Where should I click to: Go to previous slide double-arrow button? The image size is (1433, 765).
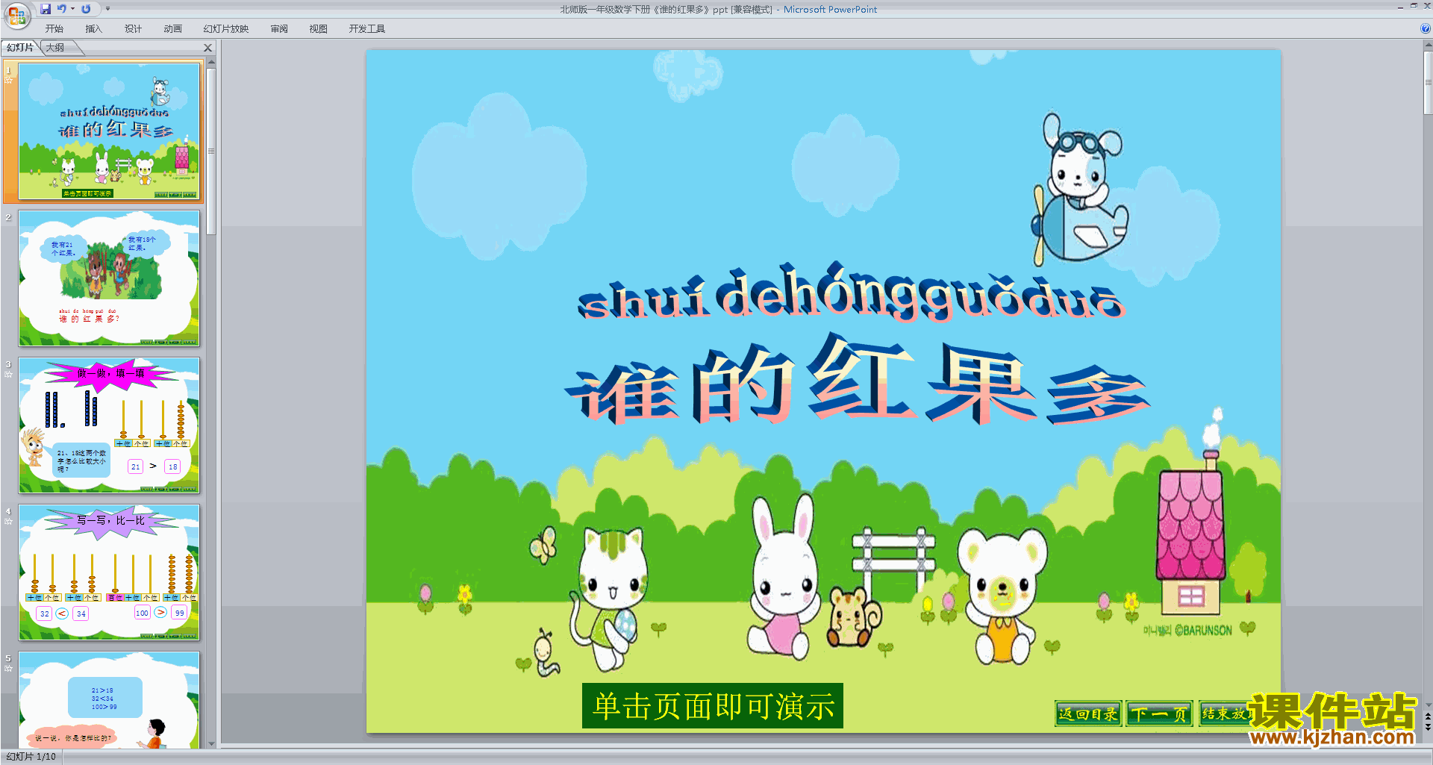click(x=1428, y=716)
